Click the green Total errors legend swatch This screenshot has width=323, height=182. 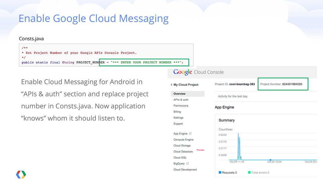tap(249, 173)
